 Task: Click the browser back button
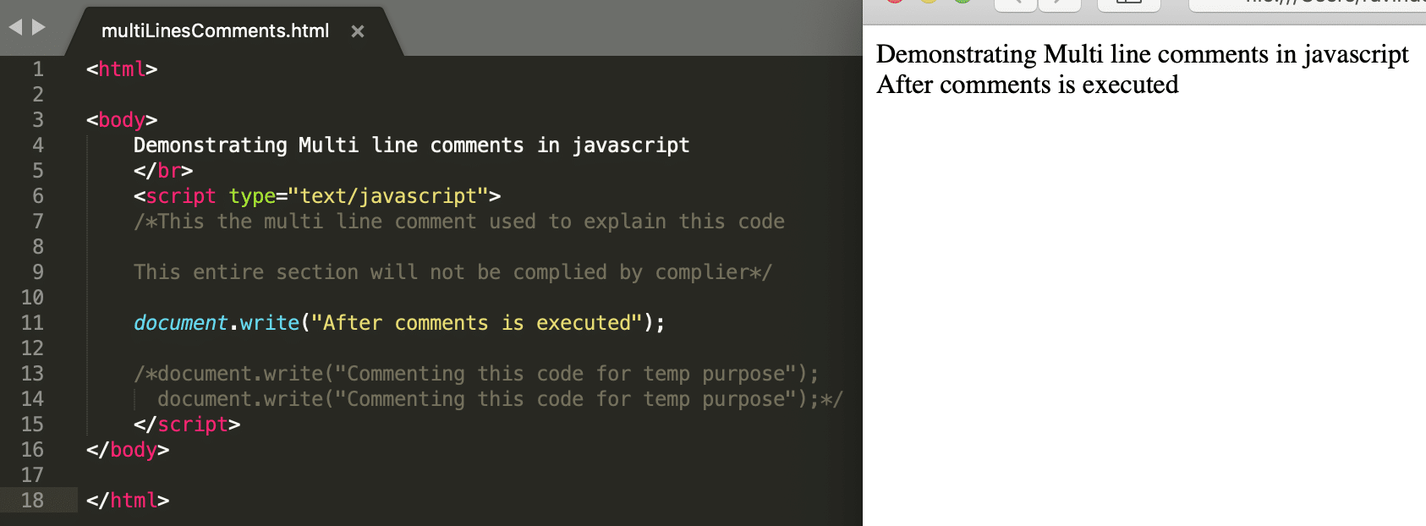click(1015, 3)
